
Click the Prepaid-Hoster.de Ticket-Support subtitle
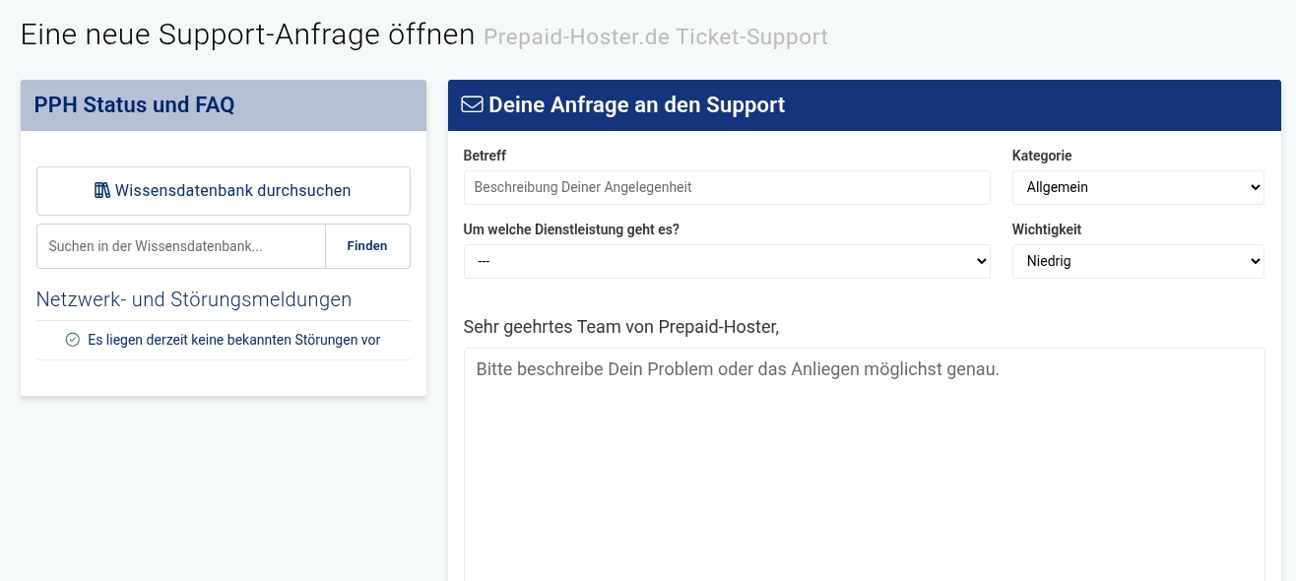click(656, 37)
